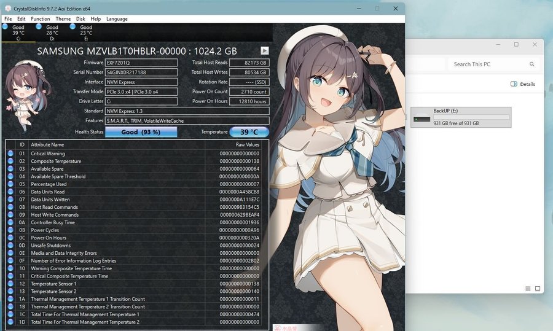Click the status orb for Critical Warning

click(x=10, y=154)
